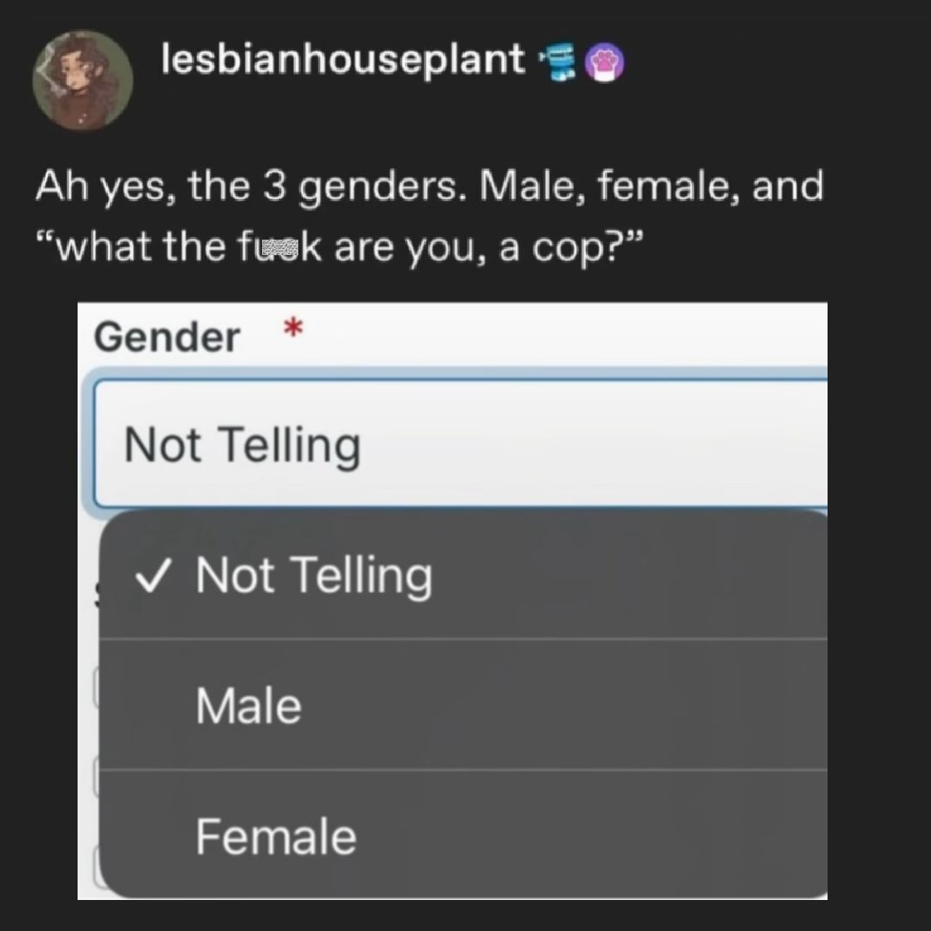Tick the bottom partially hidden checkbox

tap(96, 865)
